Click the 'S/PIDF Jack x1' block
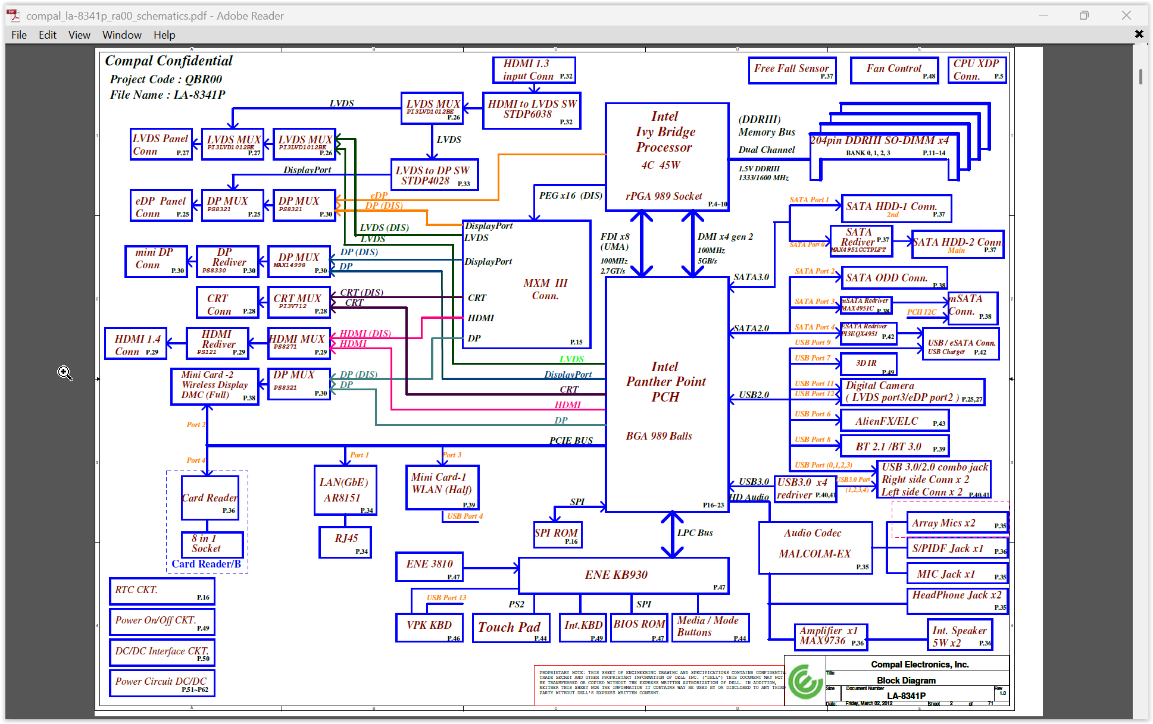Image resolution: width=1153 pixels, height=724 pixels. (957, 549)
